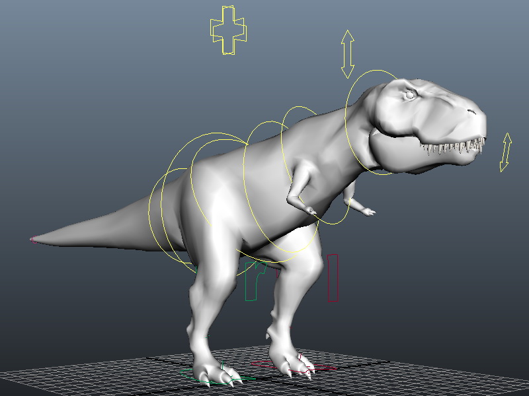The image size is (529, 396).
Task: Click the nostril on the T-rex snout
Action: (x=471, y=112)
